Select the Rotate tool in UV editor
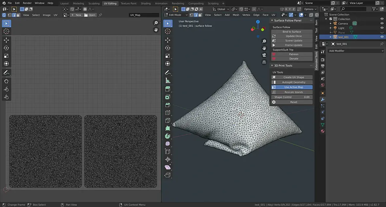386x207 pixels. (x=6, y=48)
